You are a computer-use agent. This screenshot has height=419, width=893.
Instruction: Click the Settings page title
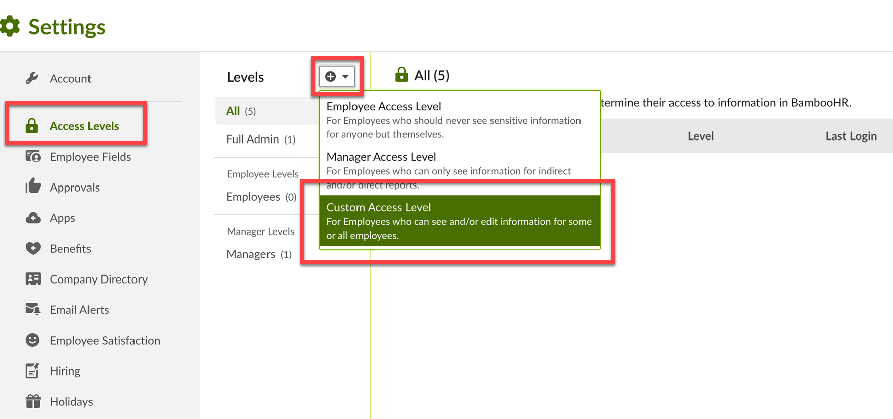coord(67,27)
